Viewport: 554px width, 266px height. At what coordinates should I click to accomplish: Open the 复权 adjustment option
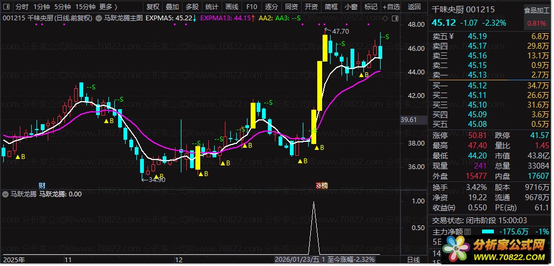(x=153, y=7)
